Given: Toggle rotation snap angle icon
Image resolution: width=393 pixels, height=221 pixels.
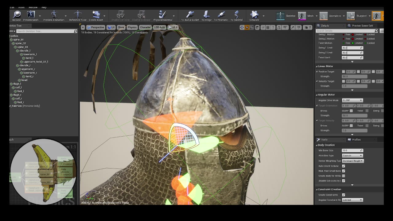Looking at the screenshot, I should [279, 27].
